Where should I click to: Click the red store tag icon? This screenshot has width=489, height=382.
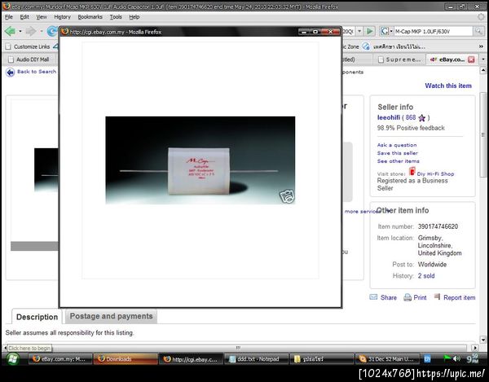tap(412, 171)
